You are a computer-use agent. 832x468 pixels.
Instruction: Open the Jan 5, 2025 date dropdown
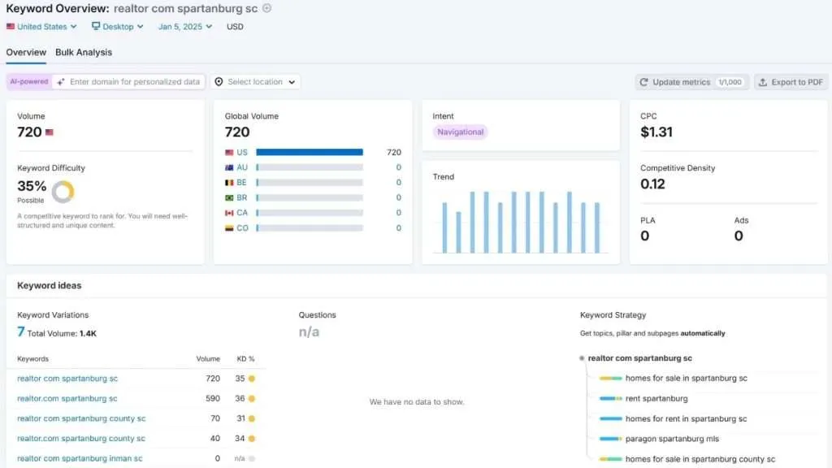pos(184,27)
